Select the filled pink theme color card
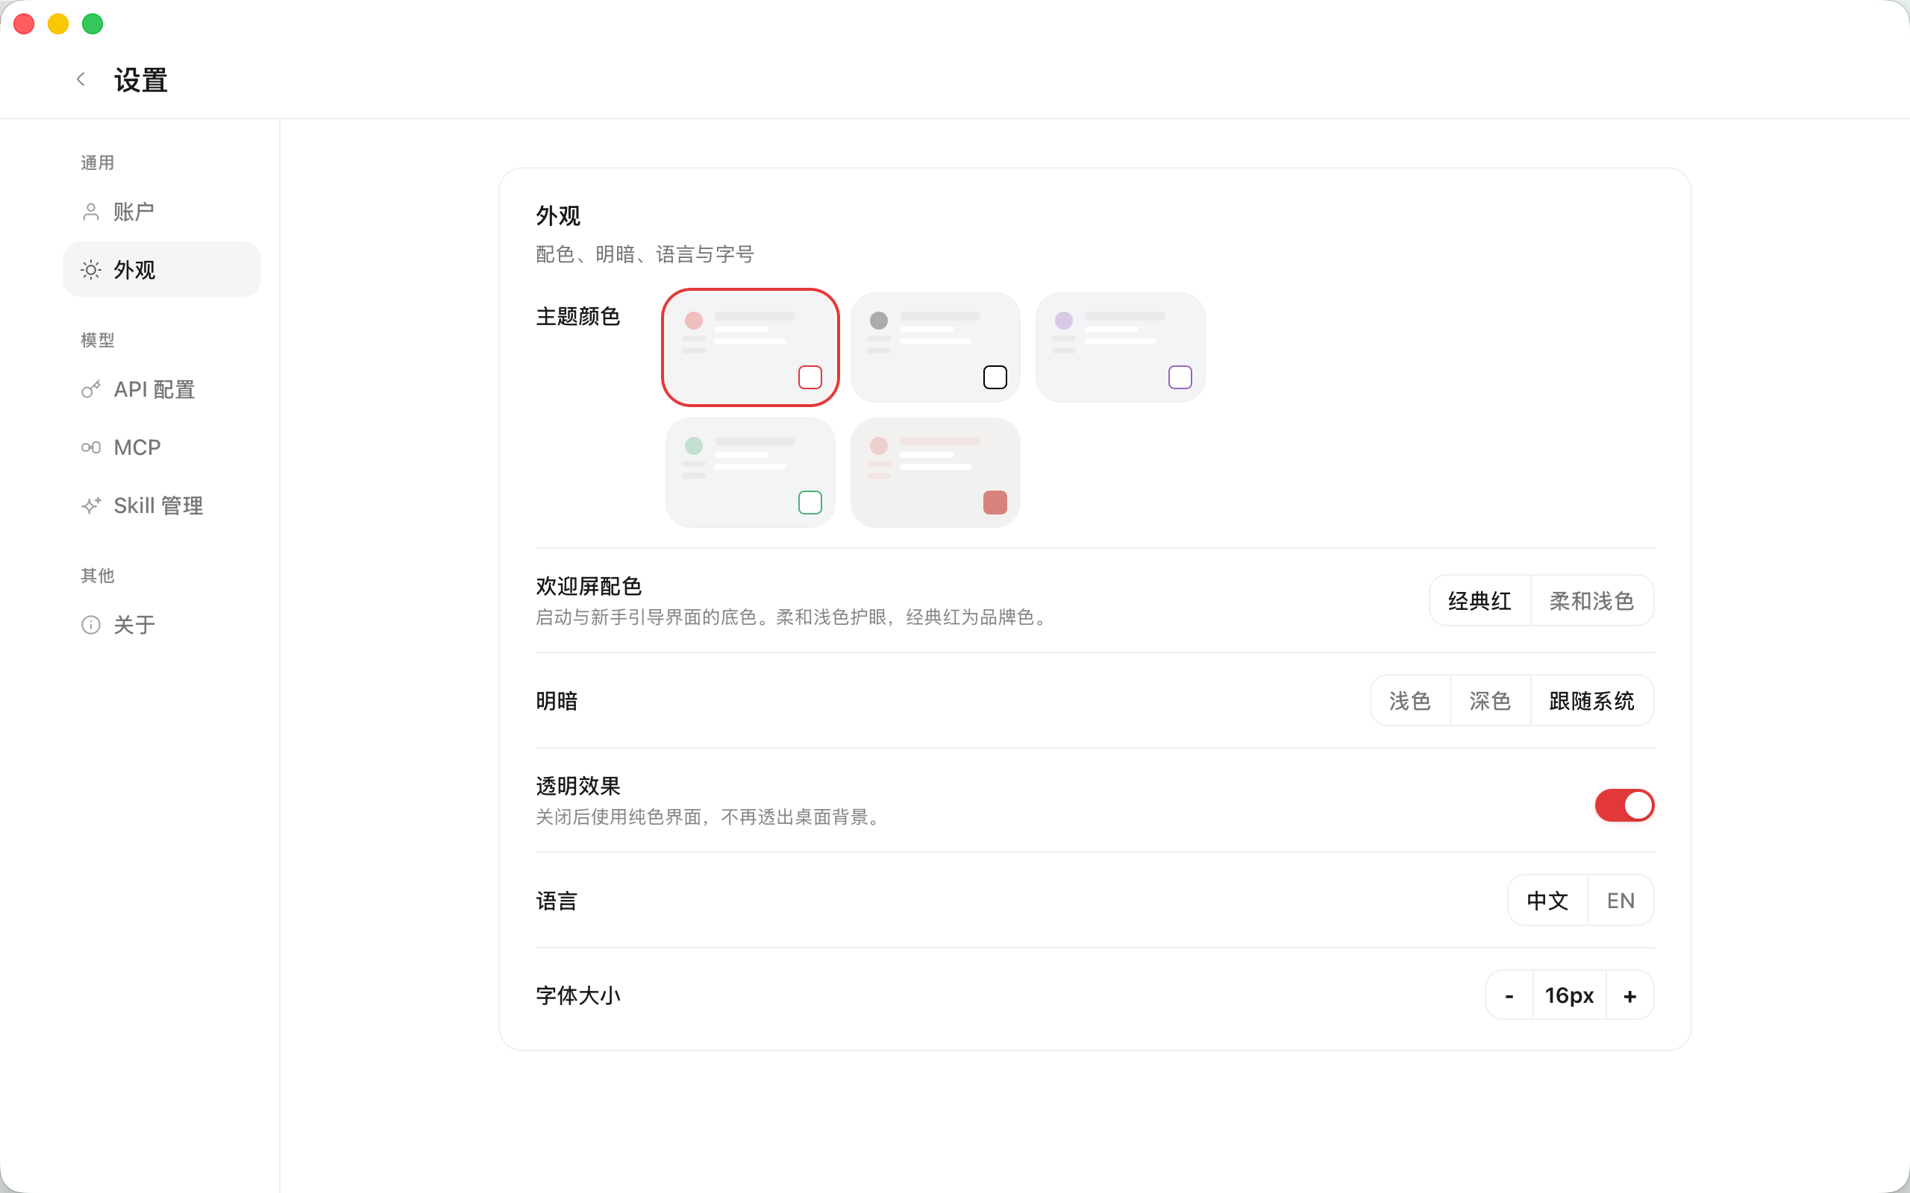The image size is (1910, 1193). point(936,473)
